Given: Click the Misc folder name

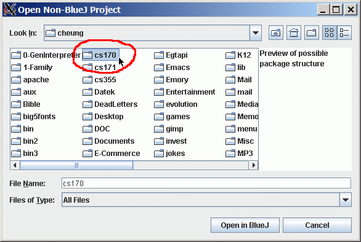Looking at the screenshot, I should pos(246,141).
